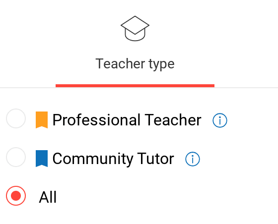Click the word Teacher in first option

173,120
